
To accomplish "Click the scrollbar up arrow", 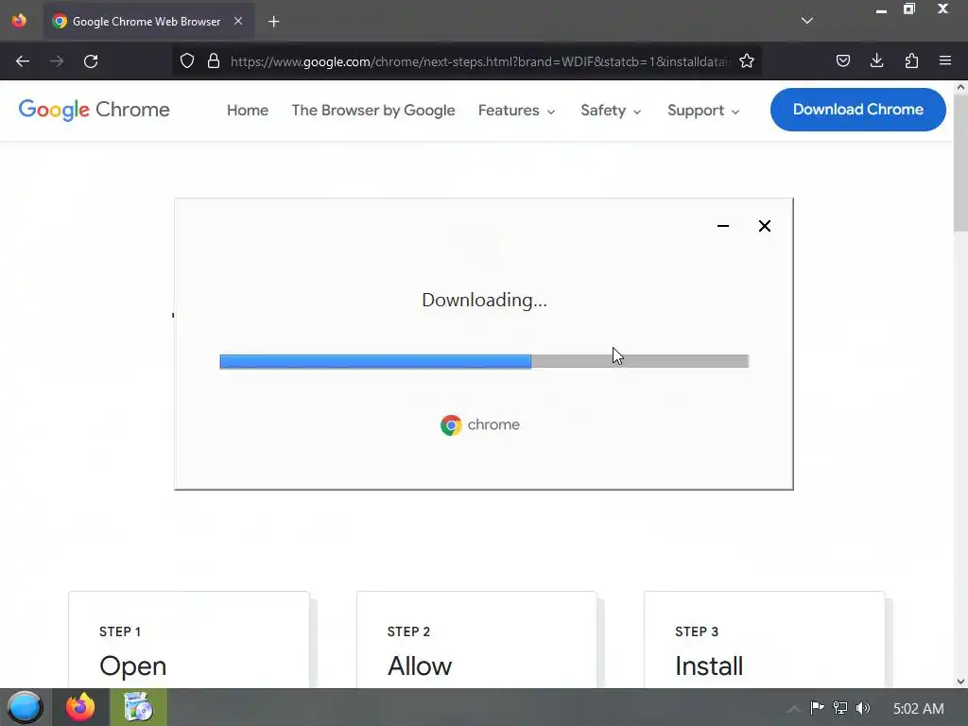I will click(960, 87).
